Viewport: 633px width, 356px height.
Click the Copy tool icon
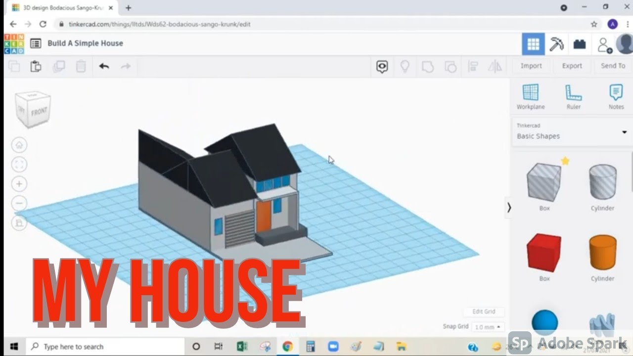pyautogui.click(x=14, y=66)
